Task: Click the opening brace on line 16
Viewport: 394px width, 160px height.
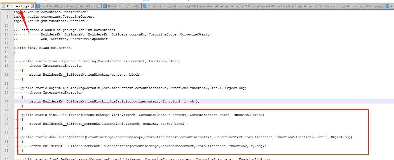Action: pos(15,52)
